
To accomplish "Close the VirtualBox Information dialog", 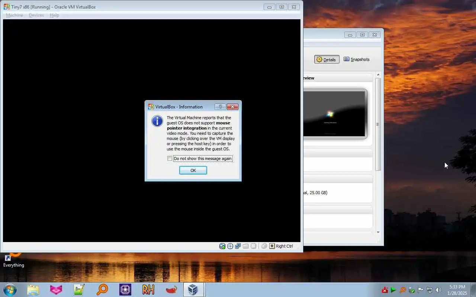I will pos(232,107).
